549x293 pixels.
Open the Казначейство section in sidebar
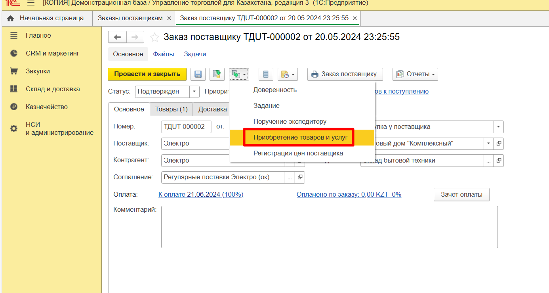pos(46,107)
